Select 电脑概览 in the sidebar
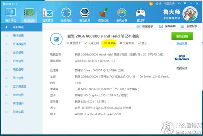 coord(22,27)
